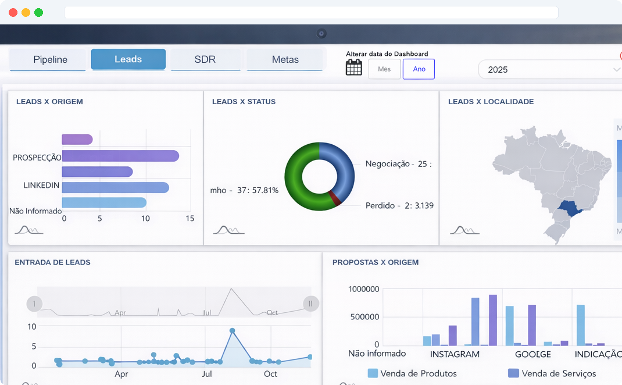The height and width of the screenshot is (385, 622).
Task: Click the Perdido - 2 label
Action: pos(399,206)
